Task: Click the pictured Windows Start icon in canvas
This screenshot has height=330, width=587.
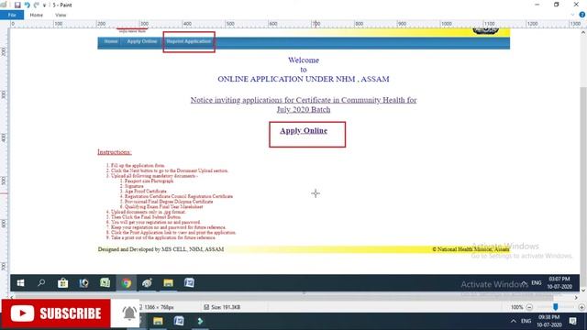Action: (x=20, y=283)
